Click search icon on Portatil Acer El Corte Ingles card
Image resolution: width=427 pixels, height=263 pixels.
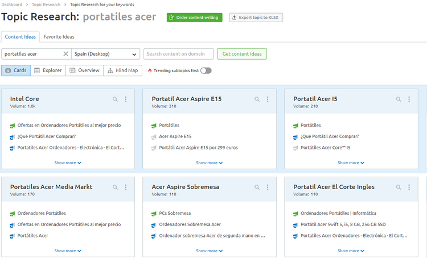click(399, 187)
